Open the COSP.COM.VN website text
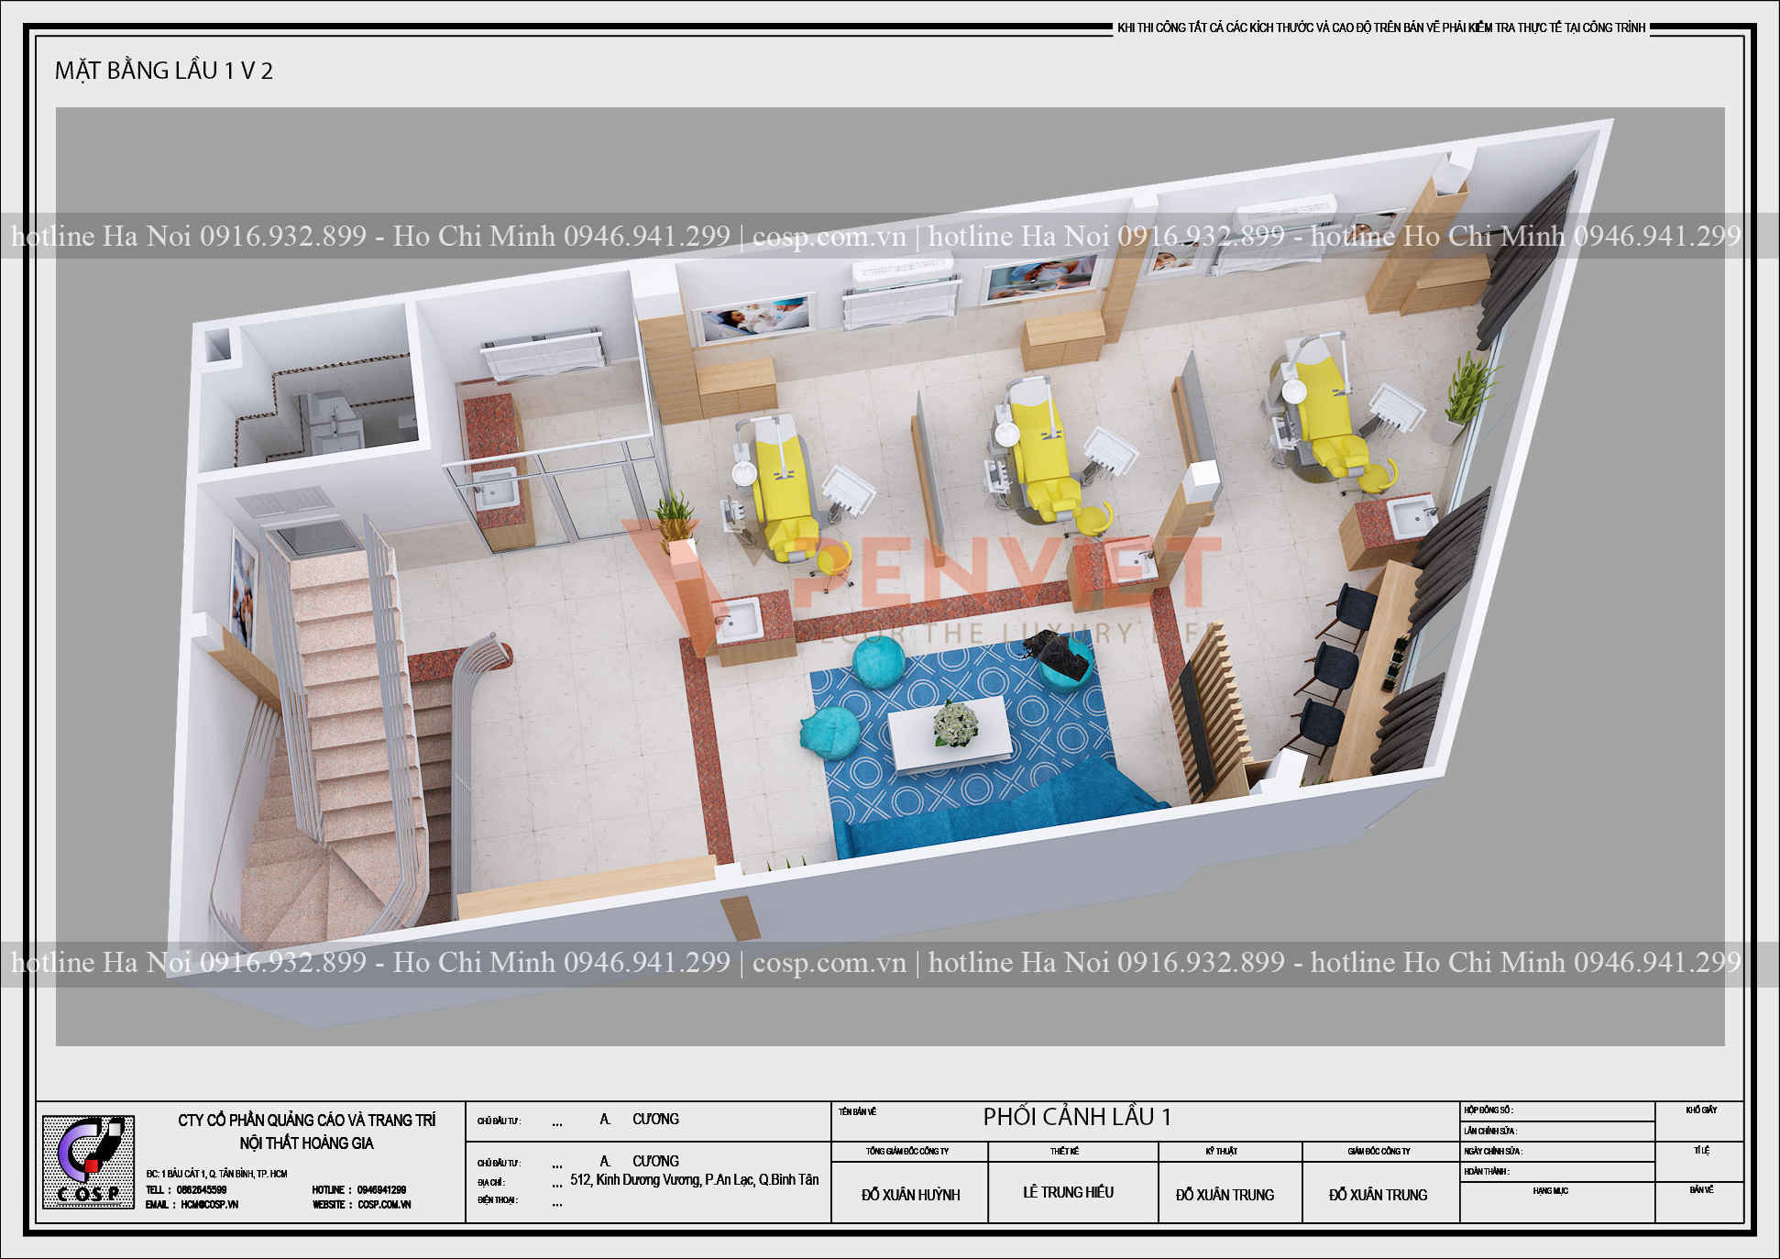 coord(384,1205)
